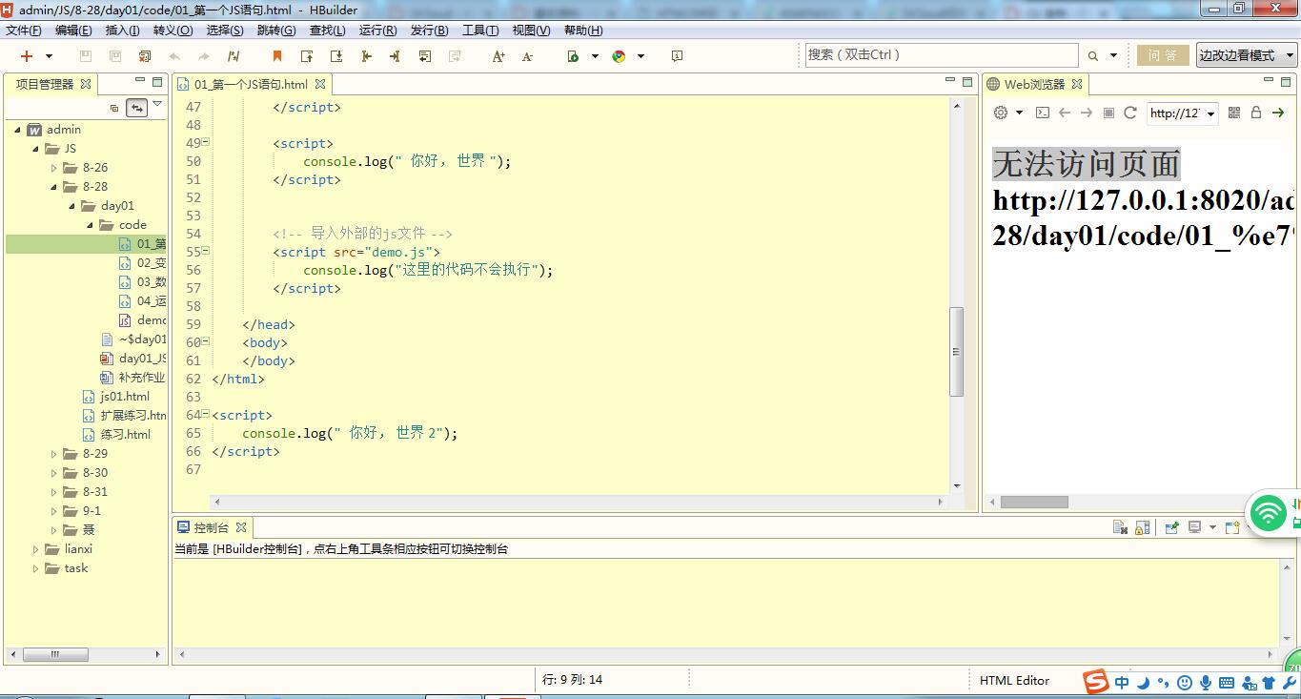Open the 文件(F) menu
Screen dimensions: 1301x699
pos(24,31)
